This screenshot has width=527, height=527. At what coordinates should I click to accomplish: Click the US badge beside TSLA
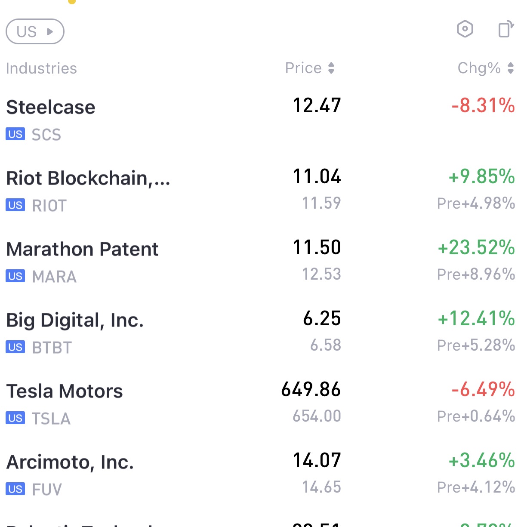[x=15, y=418]
